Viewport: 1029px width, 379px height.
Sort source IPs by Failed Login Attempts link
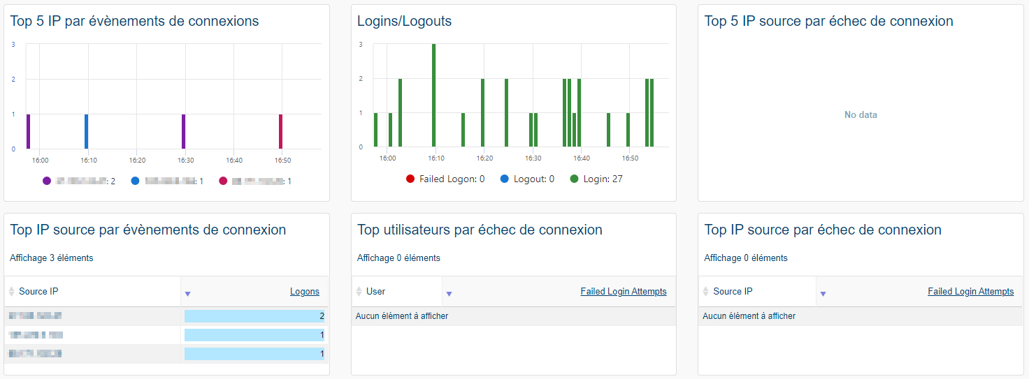[970, 292]
